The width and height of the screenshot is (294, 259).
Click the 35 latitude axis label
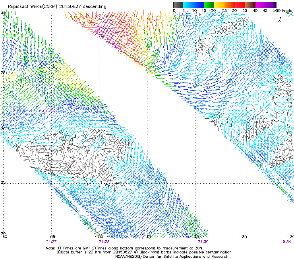coord(3,73)
